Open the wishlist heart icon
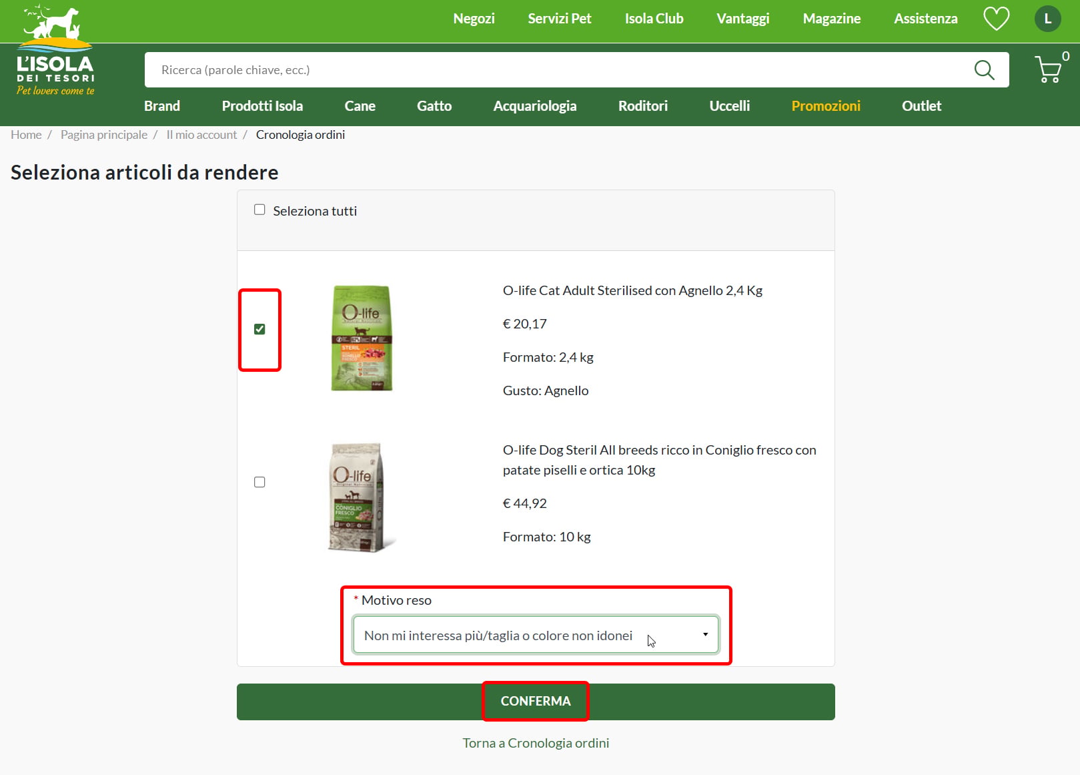 coord(996,19)
